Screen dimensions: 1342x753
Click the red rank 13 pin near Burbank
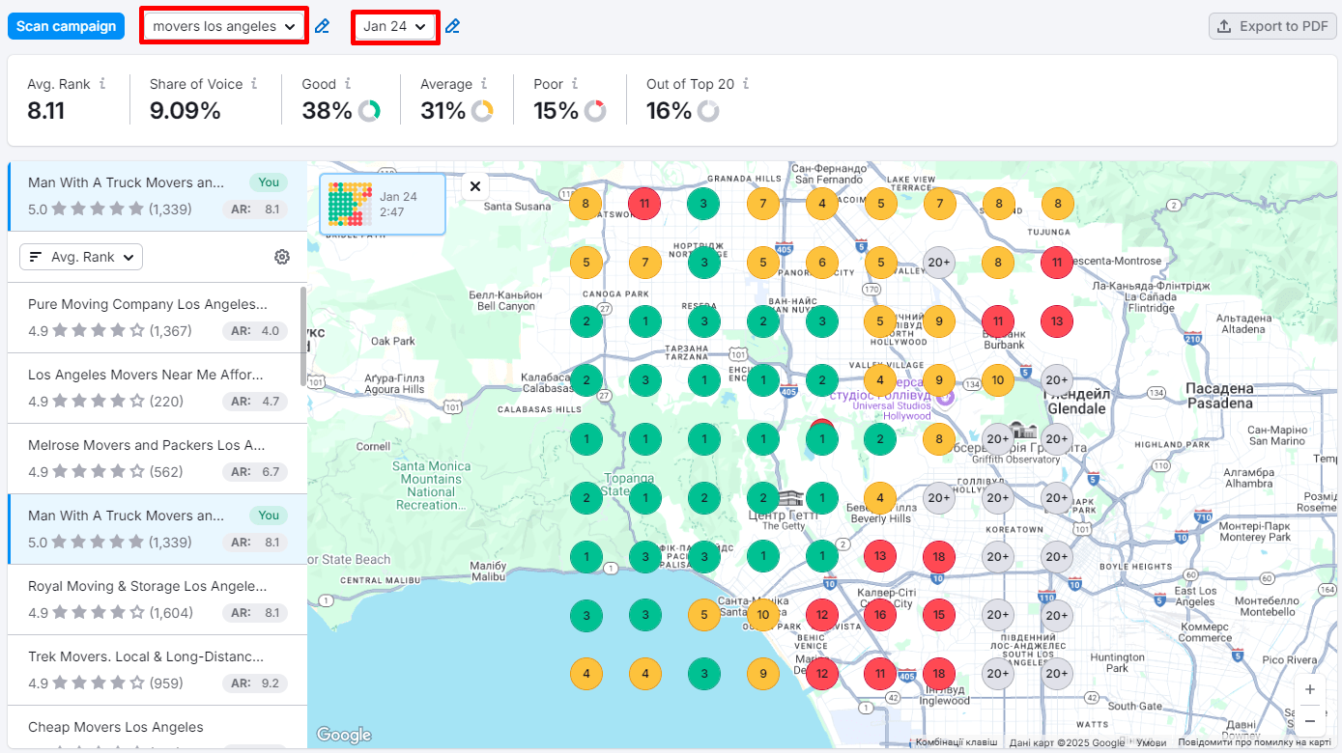point(1057,321)
